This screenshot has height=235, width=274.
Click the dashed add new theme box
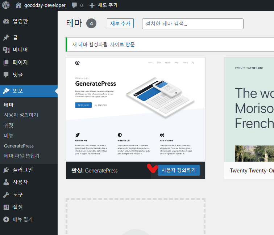(136, 217)
